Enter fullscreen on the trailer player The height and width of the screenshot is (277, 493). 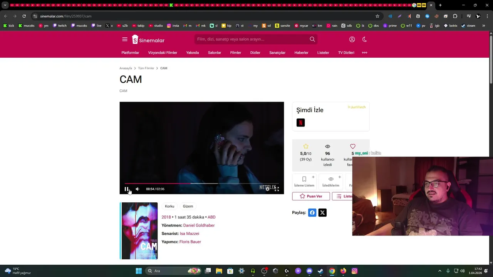point(277,189)
